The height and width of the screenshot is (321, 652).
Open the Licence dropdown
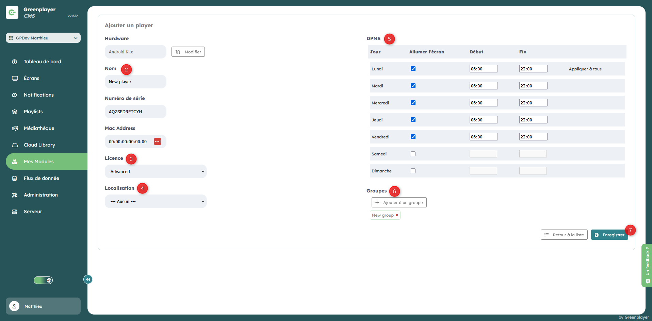(x=156, y=171)
